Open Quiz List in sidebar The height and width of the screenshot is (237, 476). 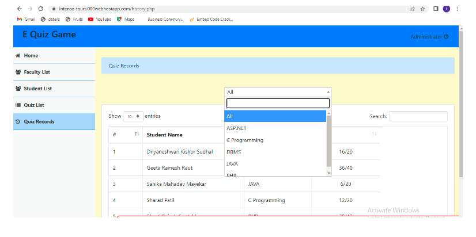(x=54, y=105)
